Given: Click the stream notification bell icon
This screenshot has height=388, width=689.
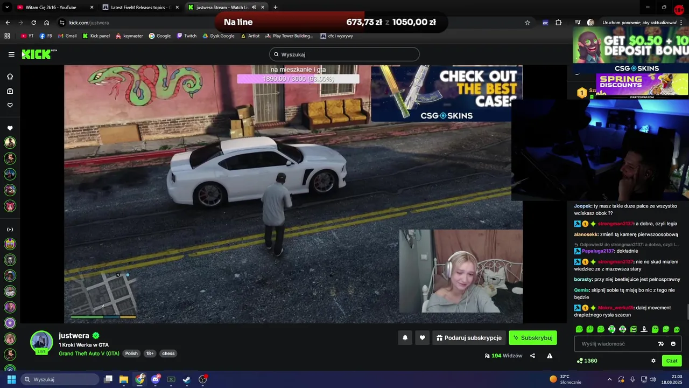Looking at the screenshot, I should (405, 338).
